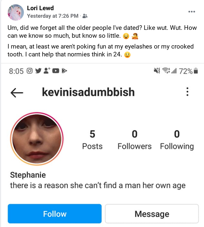View the story ring profile picture
The width and height of the screenshot is (204, 227).
tap(37, 139)
